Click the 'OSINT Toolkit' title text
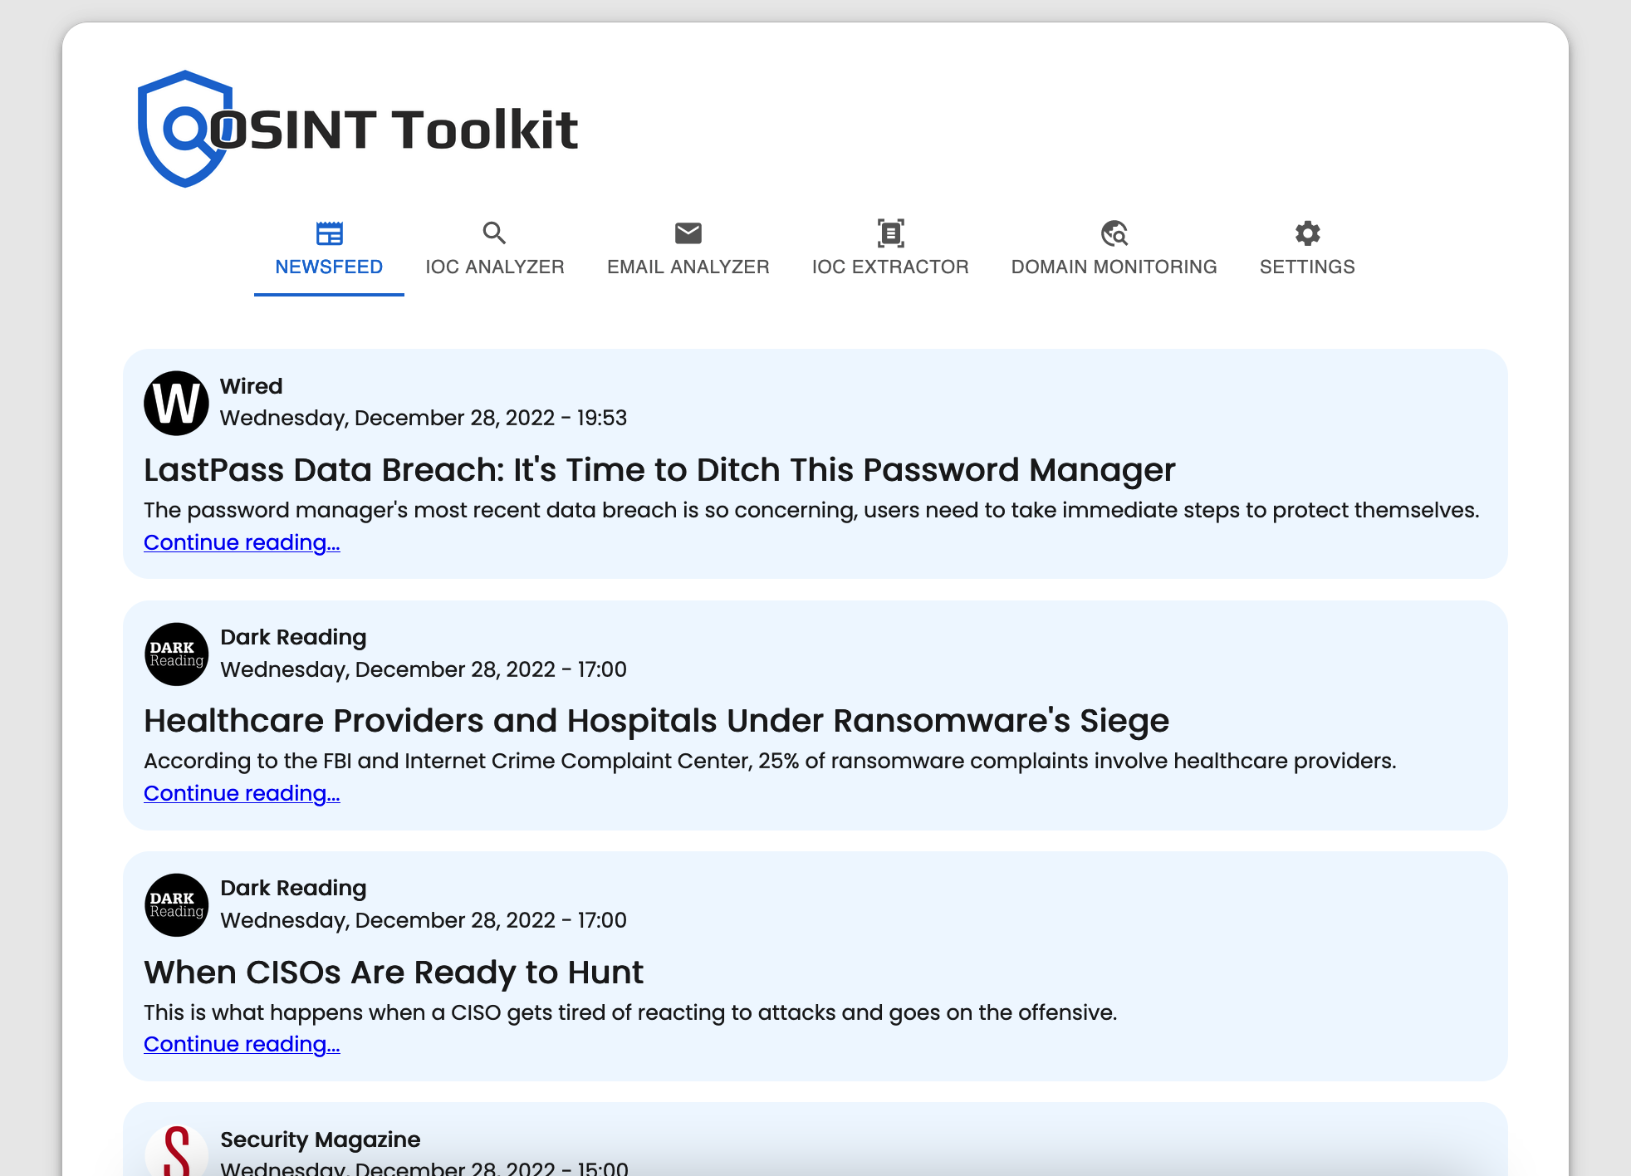The image size is (1631, 1176). click(393, 130)
